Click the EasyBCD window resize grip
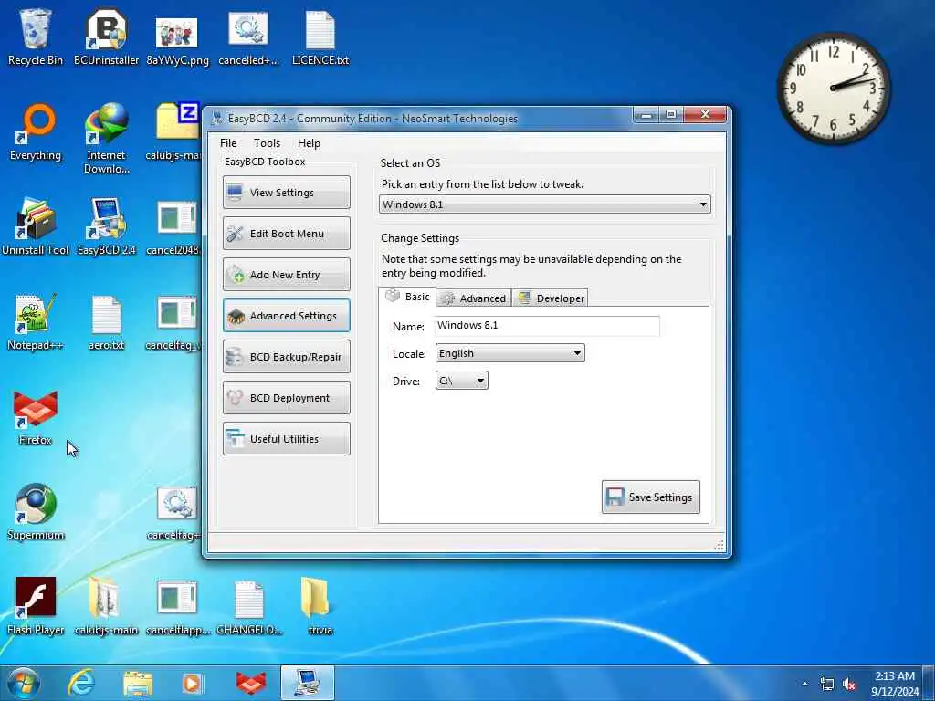 [719, 546]
